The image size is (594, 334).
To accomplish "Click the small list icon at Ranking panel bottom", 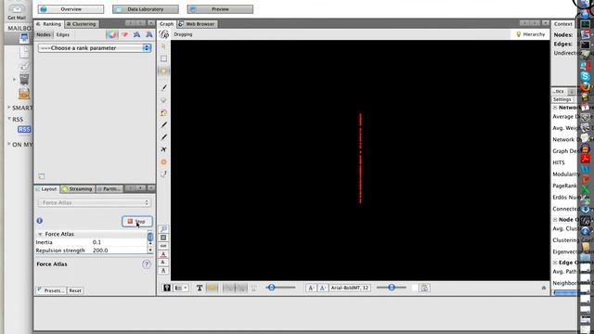I will pos(41,176).
